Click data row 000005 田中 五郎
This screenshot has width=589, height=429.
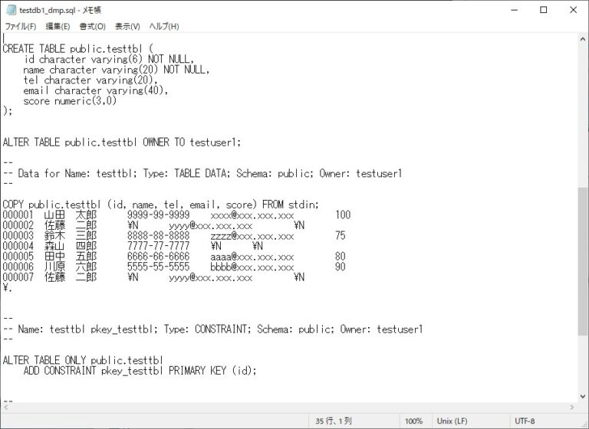tap(174, 257)
